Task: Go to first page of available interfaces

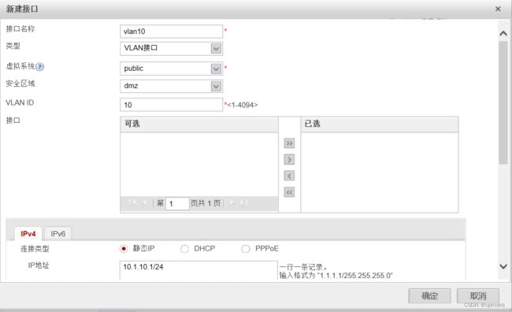Action: coord(132,203)
